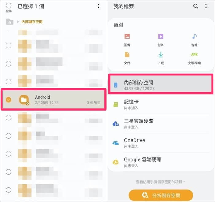The image size is (215, 202).
Task: Open the APK 安裝檔案 category
Action: click(194, 58)
